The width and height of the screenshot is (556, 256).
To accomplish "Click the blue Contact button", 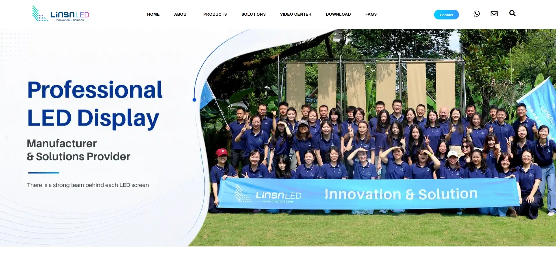I will pos(446,15).
